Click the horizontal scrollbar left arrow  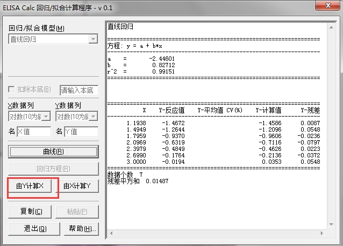(x=111, y=233)
